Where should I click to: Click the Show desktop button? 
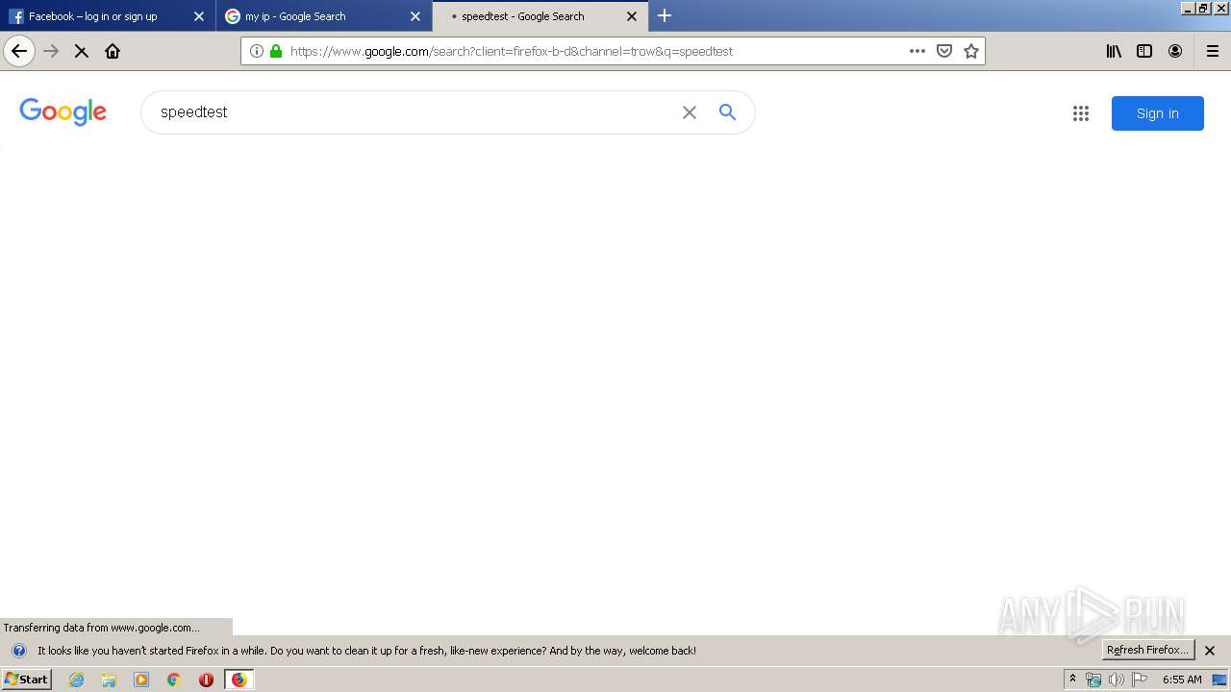pos(1220,680)
